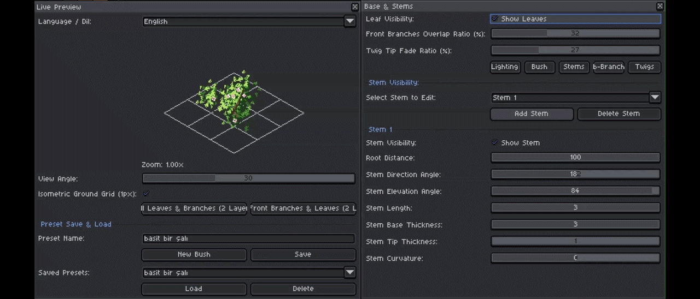Switch to the Lighting tab
This screenshot has width=700, height=299.
pyautogui.click(x=505, y=67)
